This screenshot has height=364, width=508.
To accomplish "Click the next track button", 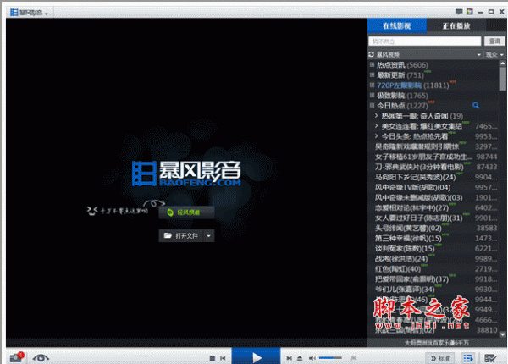I will [x=289, y=358].
